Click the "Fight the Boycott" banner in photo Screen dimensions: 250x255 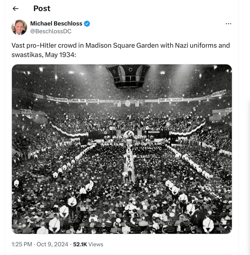click(171, 100)
